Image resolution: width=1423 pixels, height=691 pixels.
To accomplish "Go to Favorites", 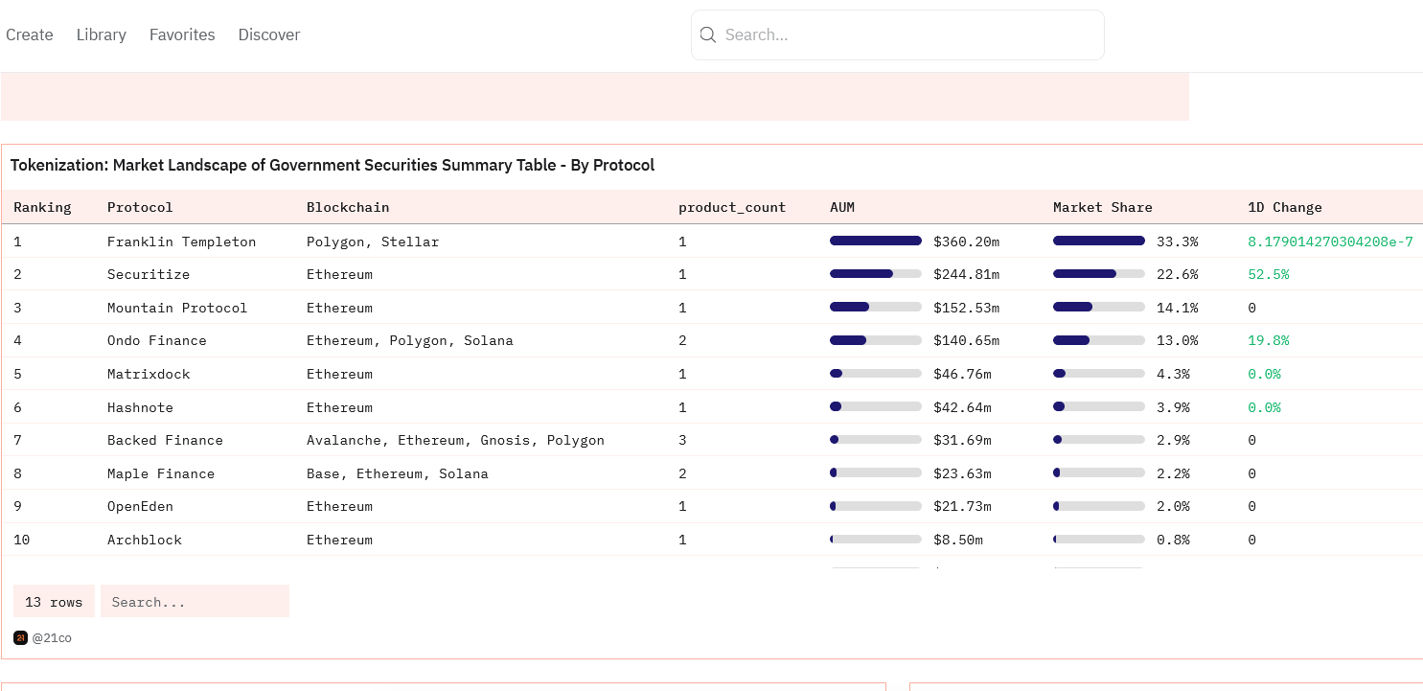I will pyautogui.click(x=182, y=35).
